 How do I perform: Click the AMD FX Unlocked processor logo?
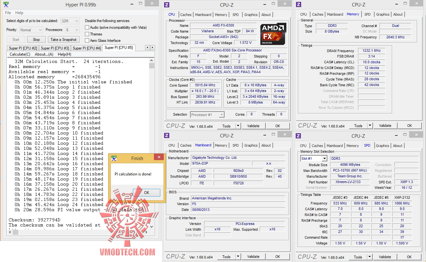[x=273, y=34]
